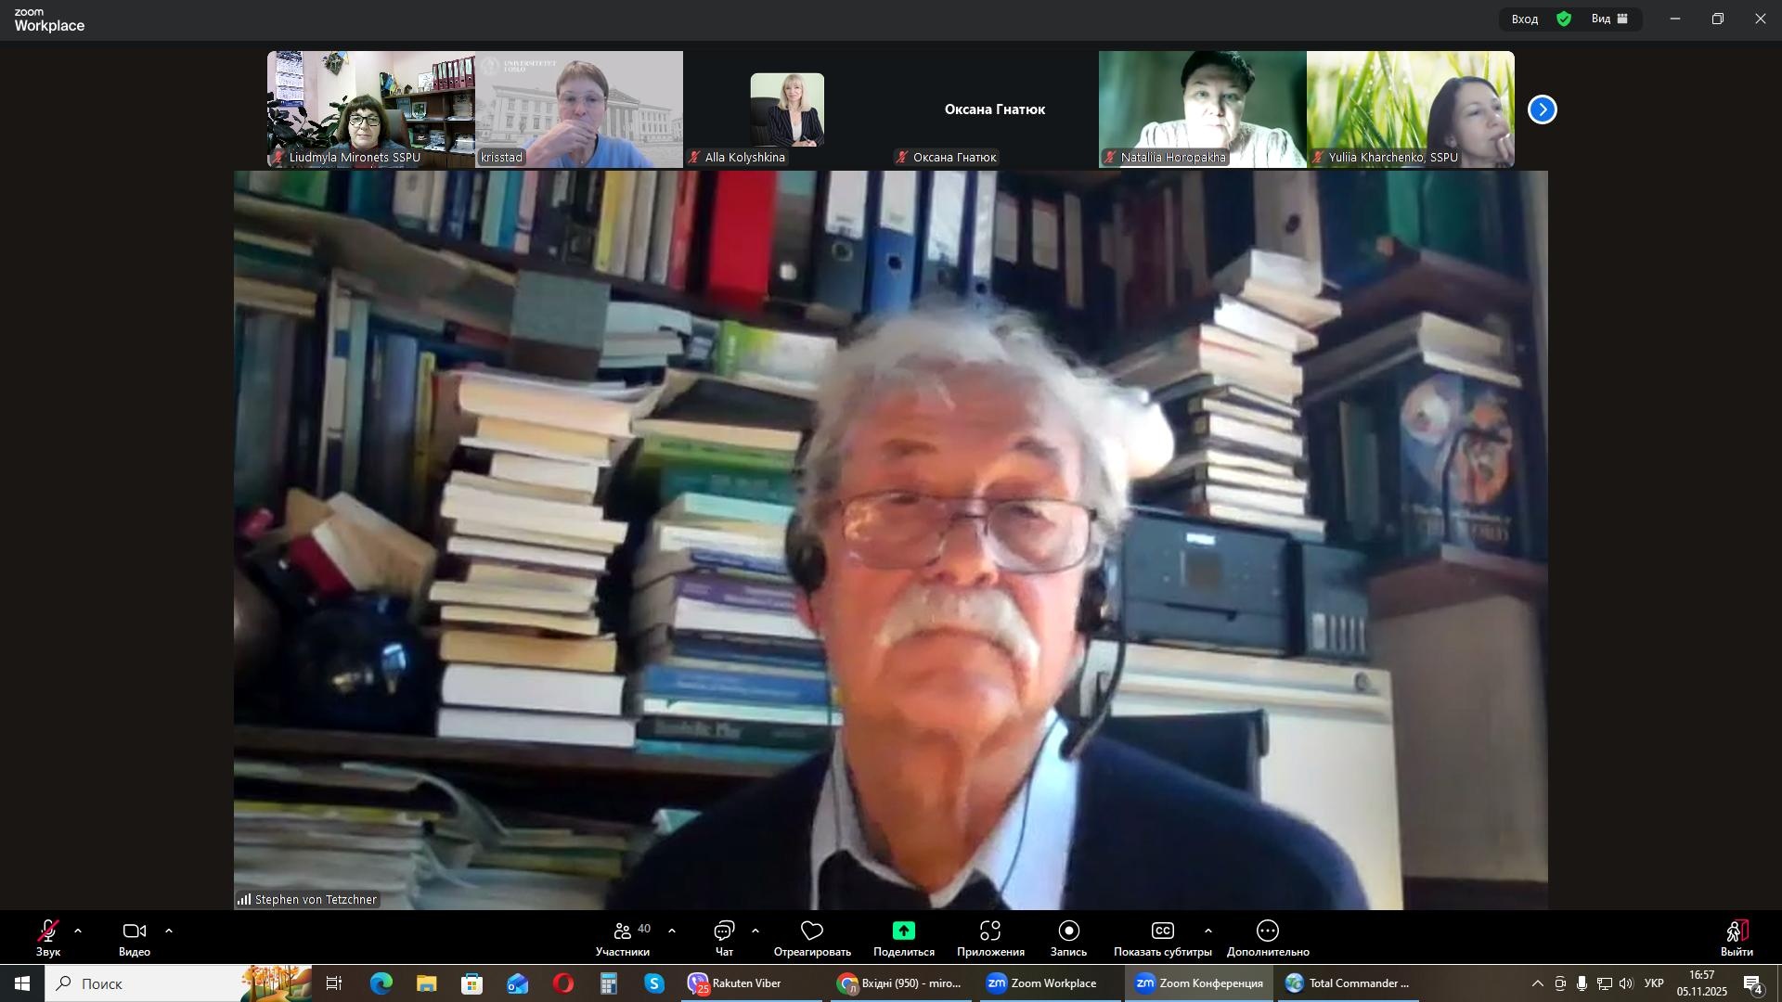Select Alla Kolyshkina participant thumbnail
Screen dimensions: 1782x1002
tap(787, 109)
